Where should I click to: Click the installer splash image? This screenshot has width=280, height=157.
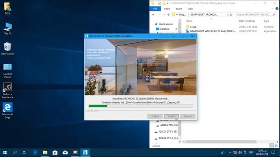click(x=140, y=67)
